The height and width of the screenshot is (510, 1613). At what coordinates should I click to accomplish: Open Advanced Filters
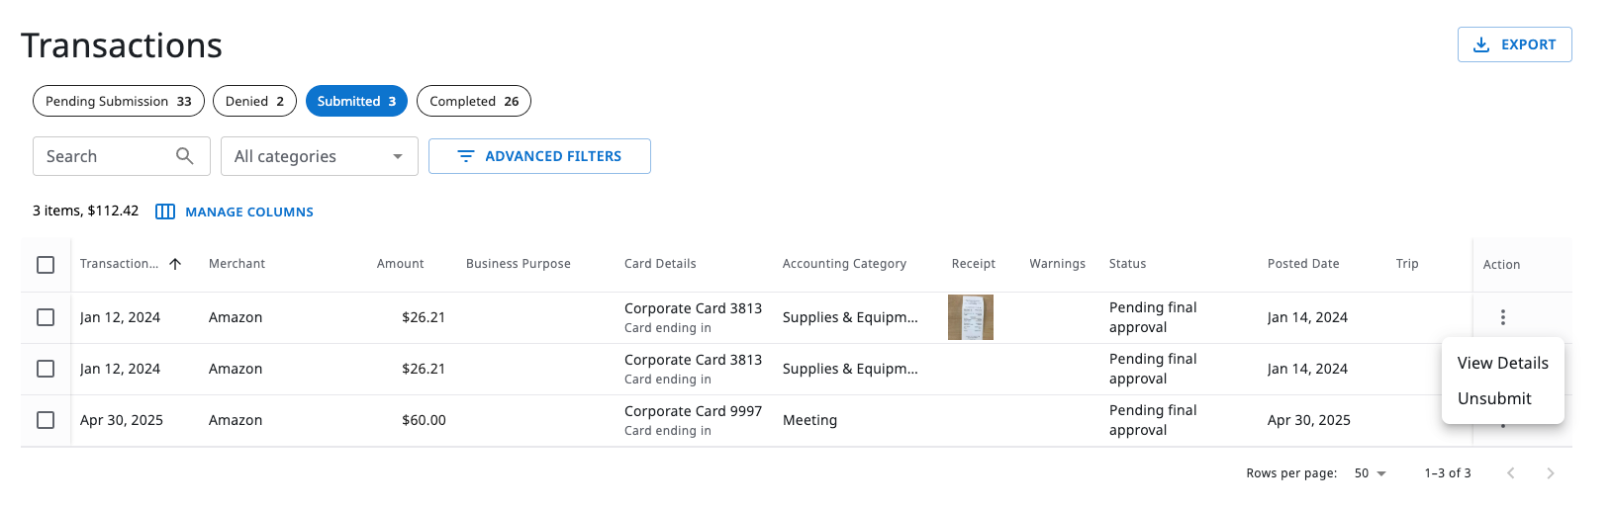coord(539,156)
